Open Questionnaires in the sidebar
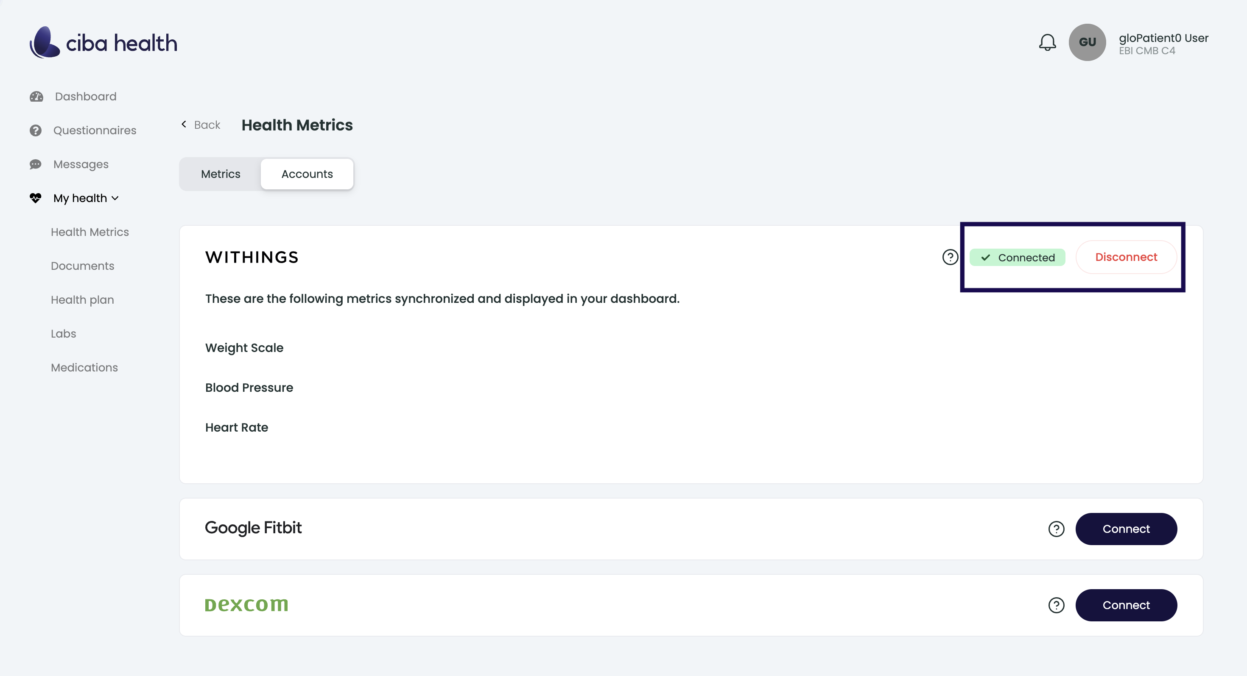1247x676 pixels. tap(95, 130)
